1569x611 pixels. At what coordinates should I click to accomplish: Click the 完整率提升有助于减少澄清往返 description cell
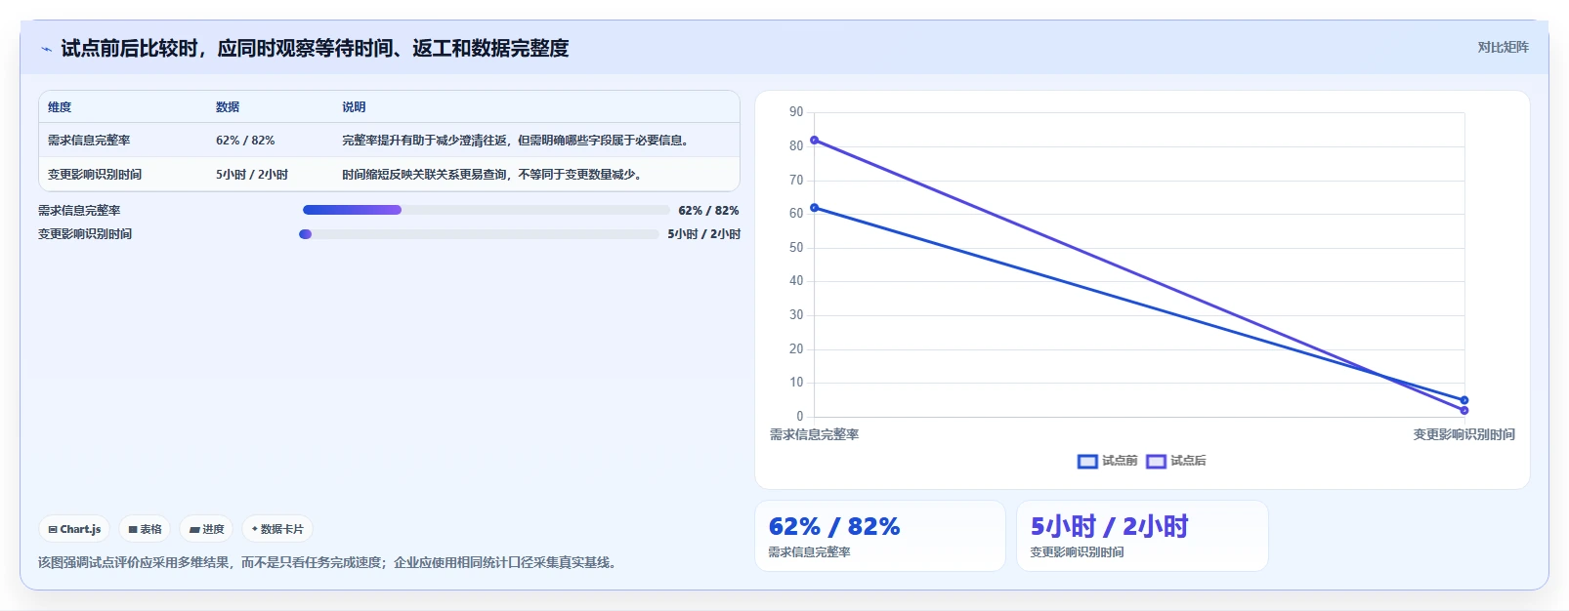coord(518,141)
